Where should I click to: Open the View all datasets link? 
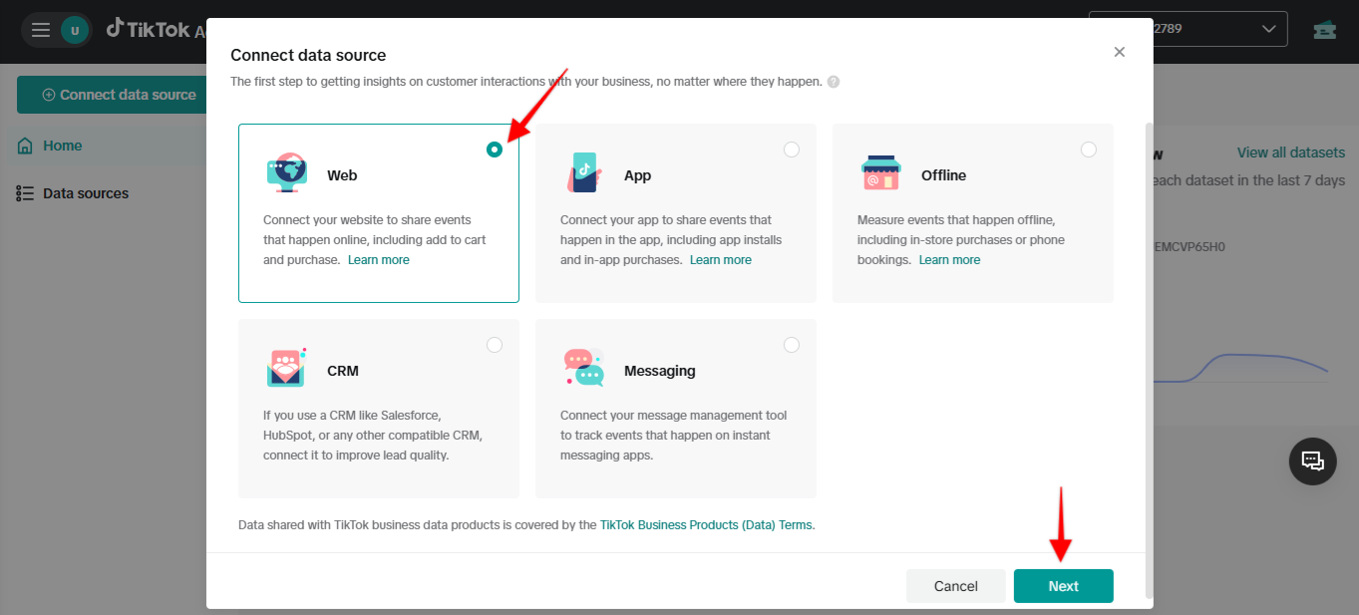(1291, 153)
